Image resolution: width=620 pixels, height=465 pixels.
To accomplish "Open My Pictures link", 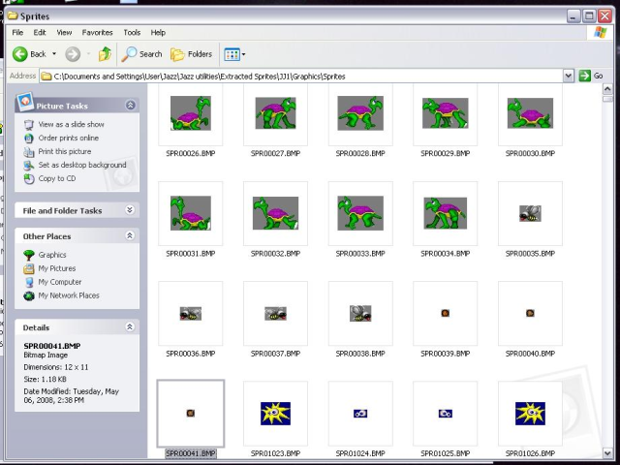I will tap(57, 268).
